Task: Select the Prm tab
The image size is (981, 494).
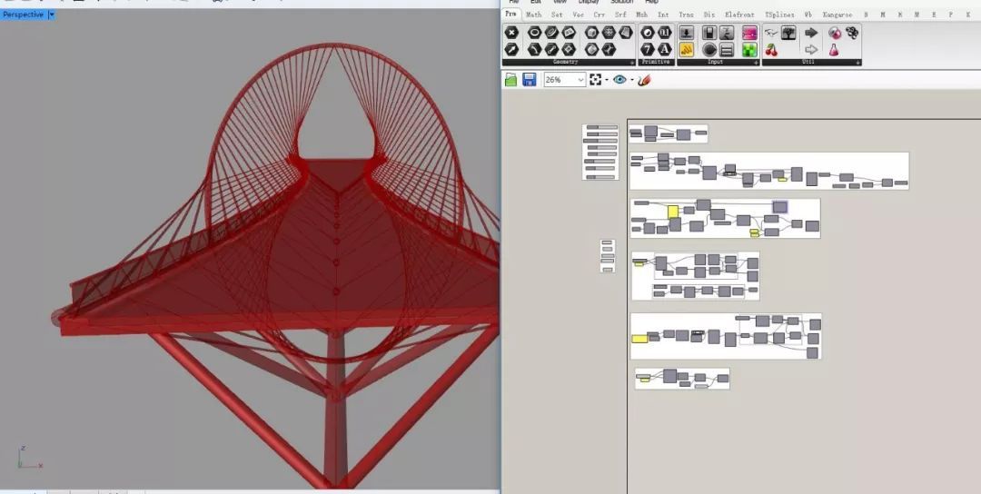Action: (x=511, y=15)
